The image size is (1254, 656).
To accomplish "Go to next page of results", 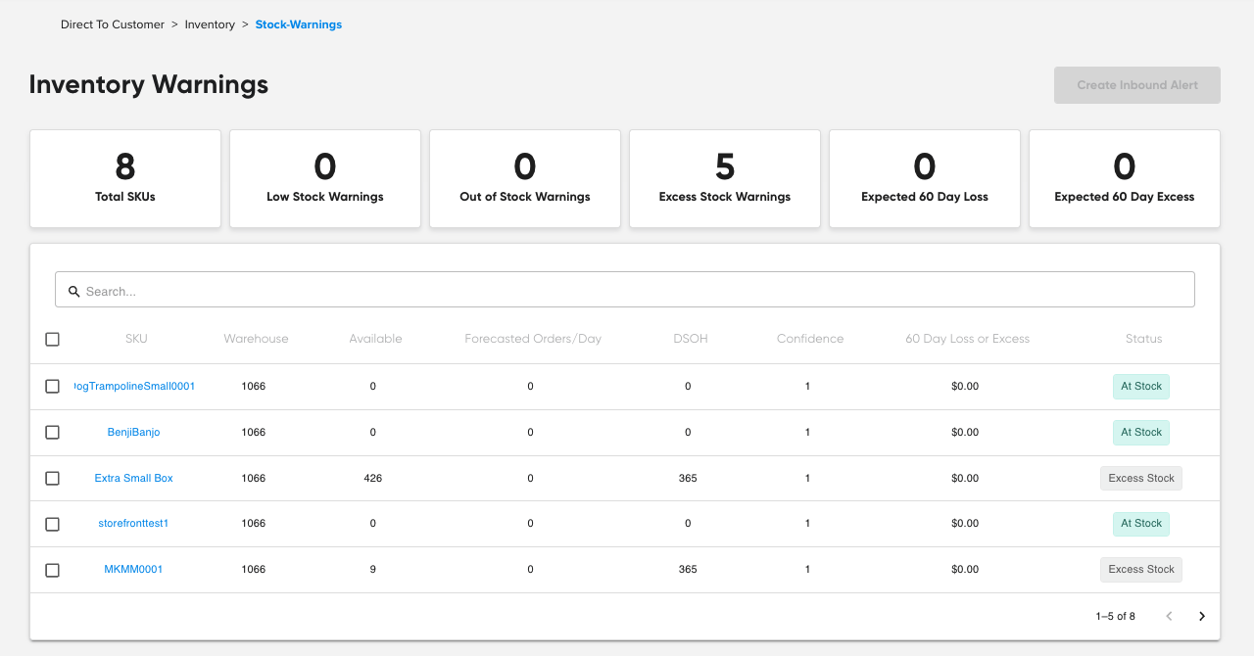I will point(1202,616).
